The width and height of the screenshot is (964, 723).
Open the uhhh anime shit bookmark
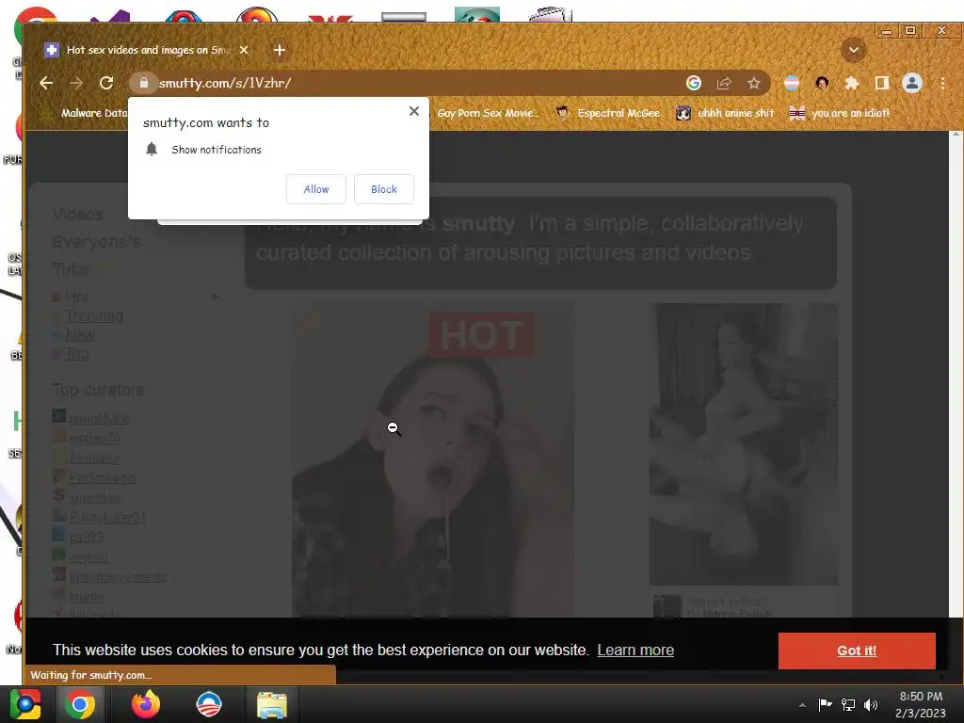726,113
